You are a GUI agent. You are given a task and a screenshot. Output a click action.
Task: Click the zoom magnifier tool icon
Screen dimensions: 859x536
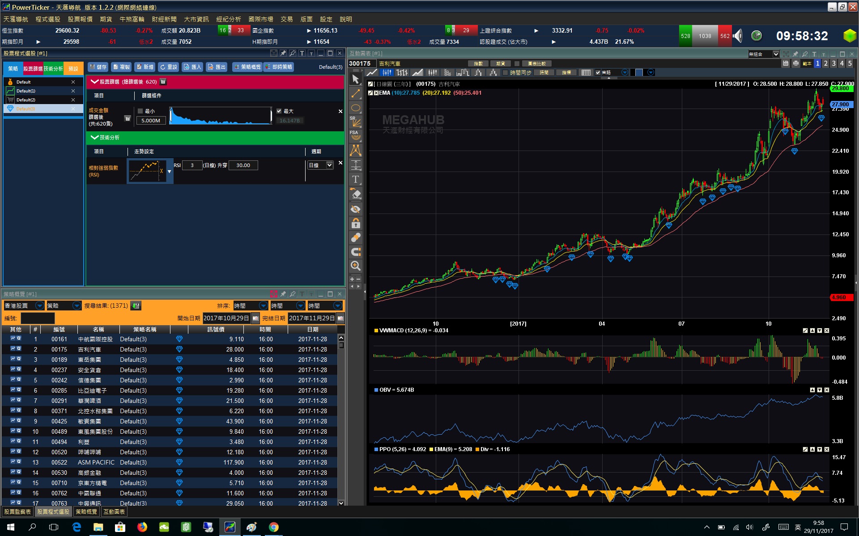[x=356, y=266]
